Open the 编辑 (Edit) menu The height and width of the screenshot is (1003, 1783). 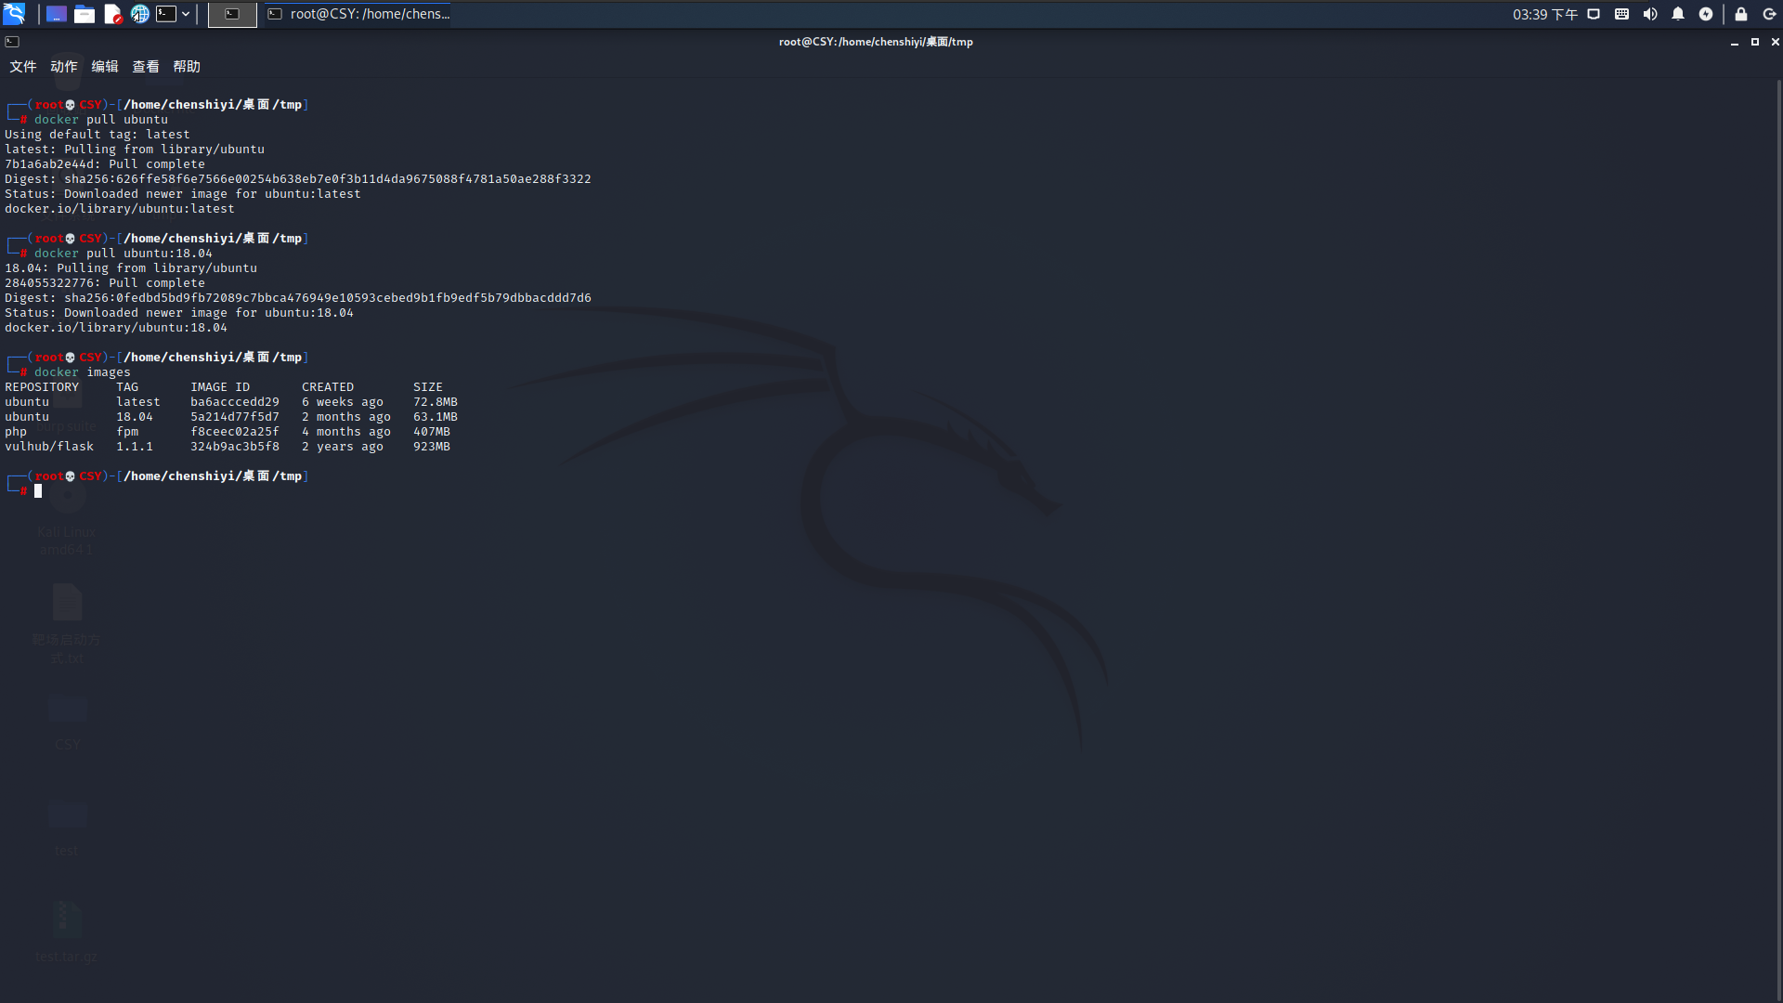click(104, 67)
